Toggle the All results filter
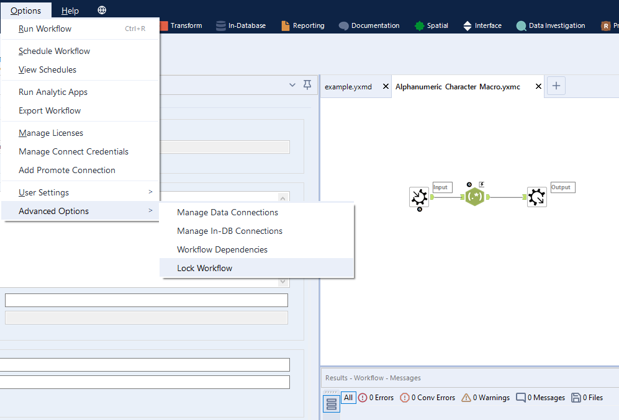Image resolution: width=619 pixels, height=420 pixels. coord(348,398)
